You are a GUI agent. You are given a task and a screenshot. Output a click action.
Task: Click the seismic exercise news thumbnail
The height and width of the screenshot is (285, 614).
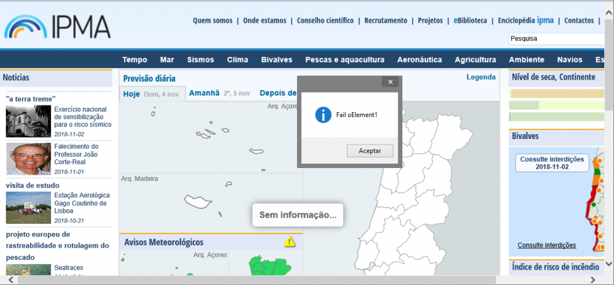tap(28, 121)
